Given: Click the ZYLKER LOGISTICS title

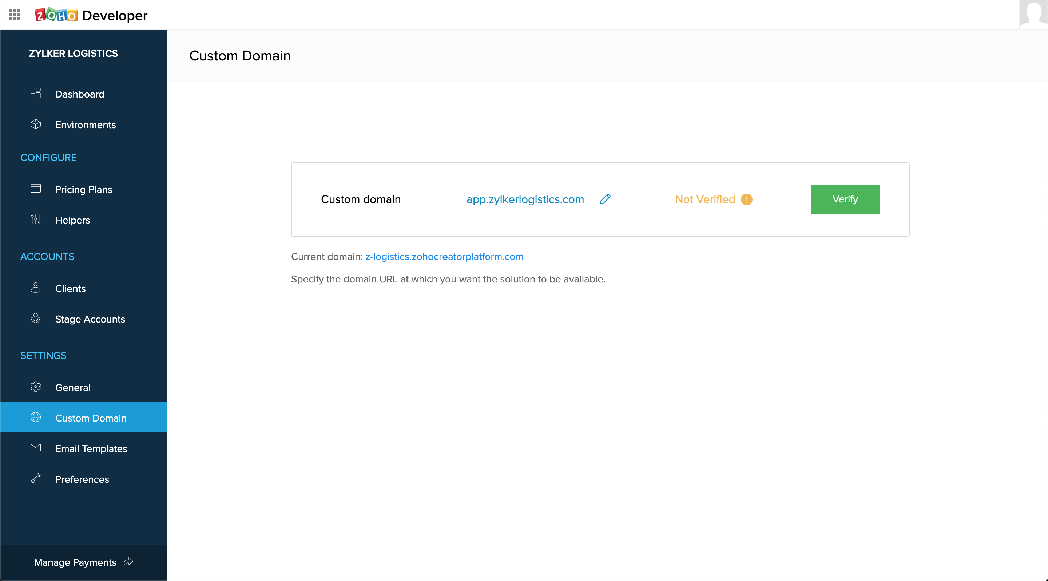Looking at the screenshot, I should coord(73,53).
